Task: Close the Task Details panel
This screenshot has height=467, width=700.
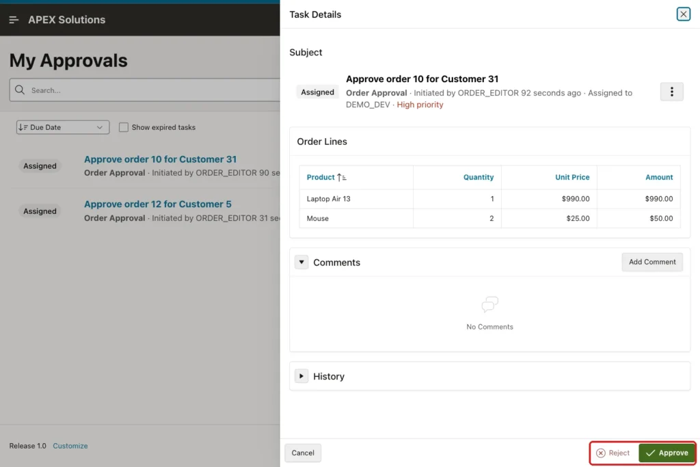Action: tap(683, 14)
